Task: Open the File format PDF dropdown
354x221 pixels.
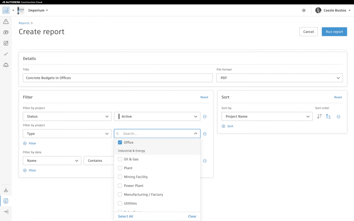Action: 279,78
